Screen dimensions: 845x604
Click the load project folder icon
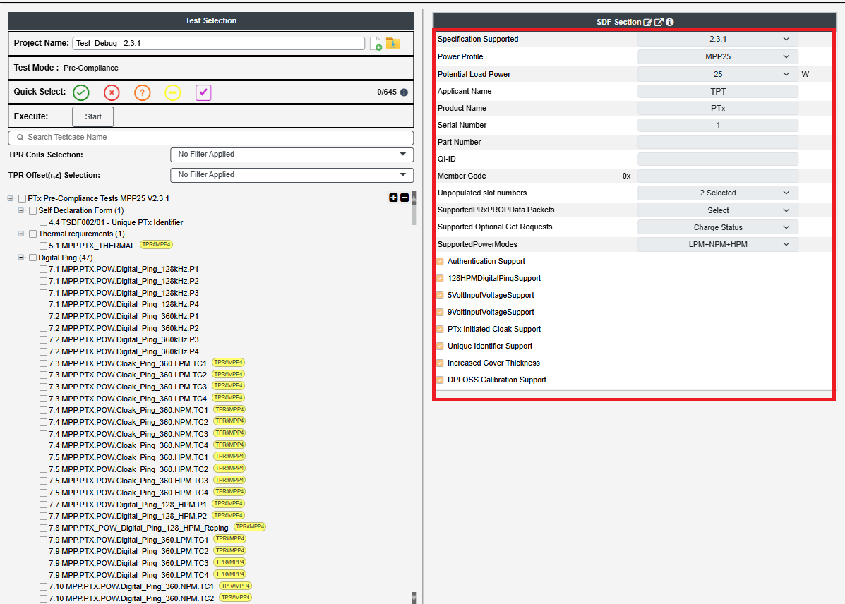click(x=393, y=43)
